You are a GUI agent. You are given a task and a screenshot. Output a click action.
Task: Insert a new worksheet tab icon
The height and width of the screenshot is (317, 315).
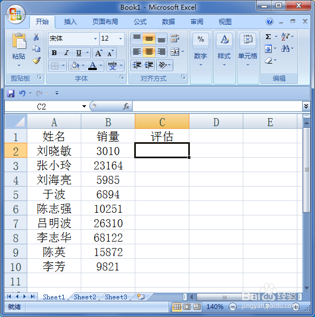tap(141, 297)
